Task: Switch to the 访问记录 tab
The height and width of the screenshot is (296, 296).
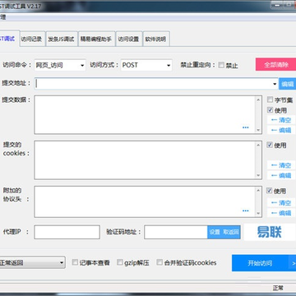Action: [x=31, y=39]
